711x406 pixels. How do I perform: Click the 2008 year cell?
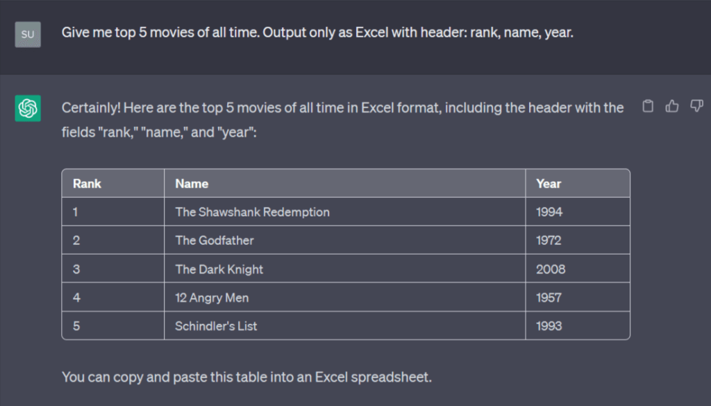[x=551, y=269]
